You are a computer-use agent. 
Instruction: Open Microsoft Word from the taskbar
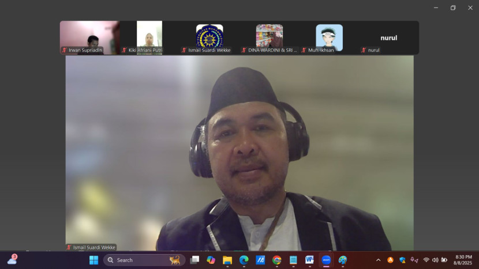tap(309, 260)
